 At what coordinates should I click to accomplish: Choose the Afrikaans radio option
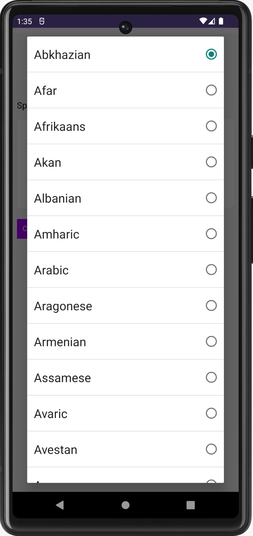click(211, 126)
